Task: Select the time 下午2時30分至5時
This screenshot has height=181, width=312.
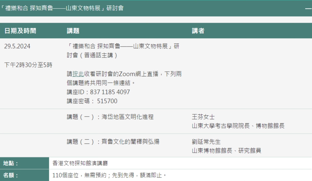Action: click(28, 65)
